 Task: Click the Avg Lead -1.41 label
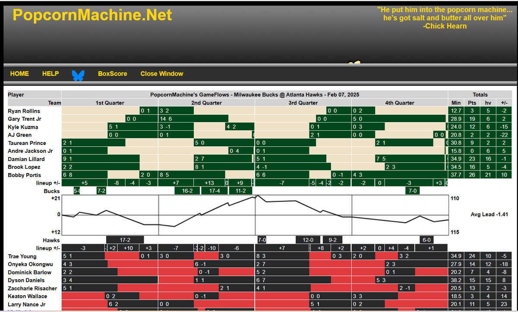(488, 214)
